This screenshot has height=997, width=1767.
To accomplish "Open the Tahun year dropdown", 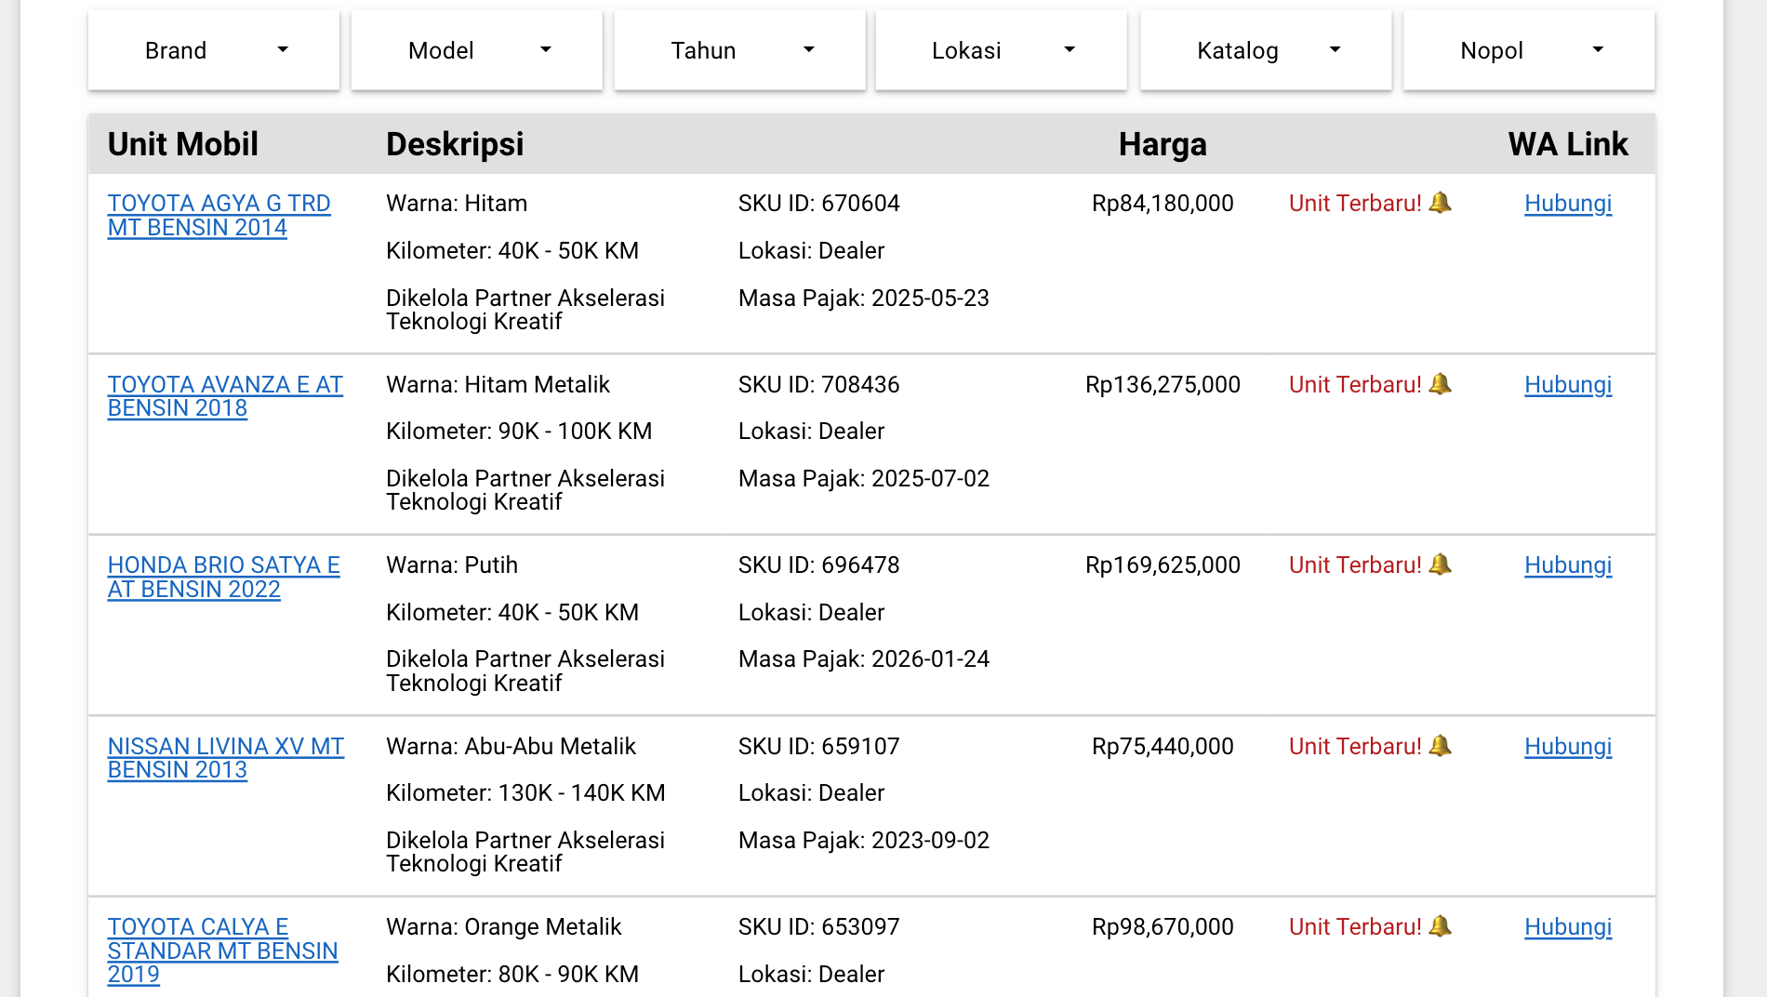I will pos(740,50).
